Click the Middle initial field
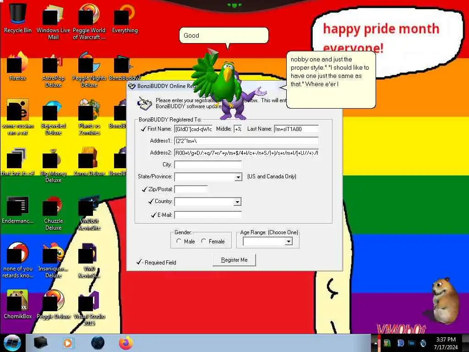The width and height of the screenshot is (469, 352). point(238,129)
